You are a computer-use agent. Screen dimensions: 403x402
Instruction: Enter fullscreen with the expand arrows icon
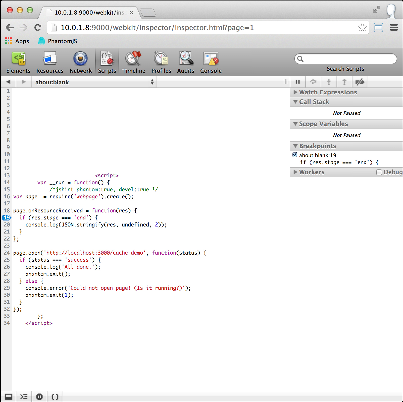376,10
